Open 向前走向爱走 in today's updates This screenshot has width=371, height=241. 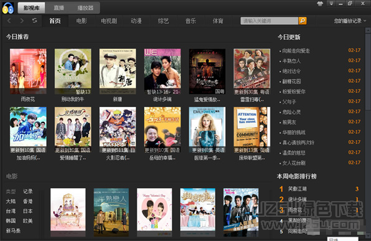pyautogui.click(x=296, y=50)
